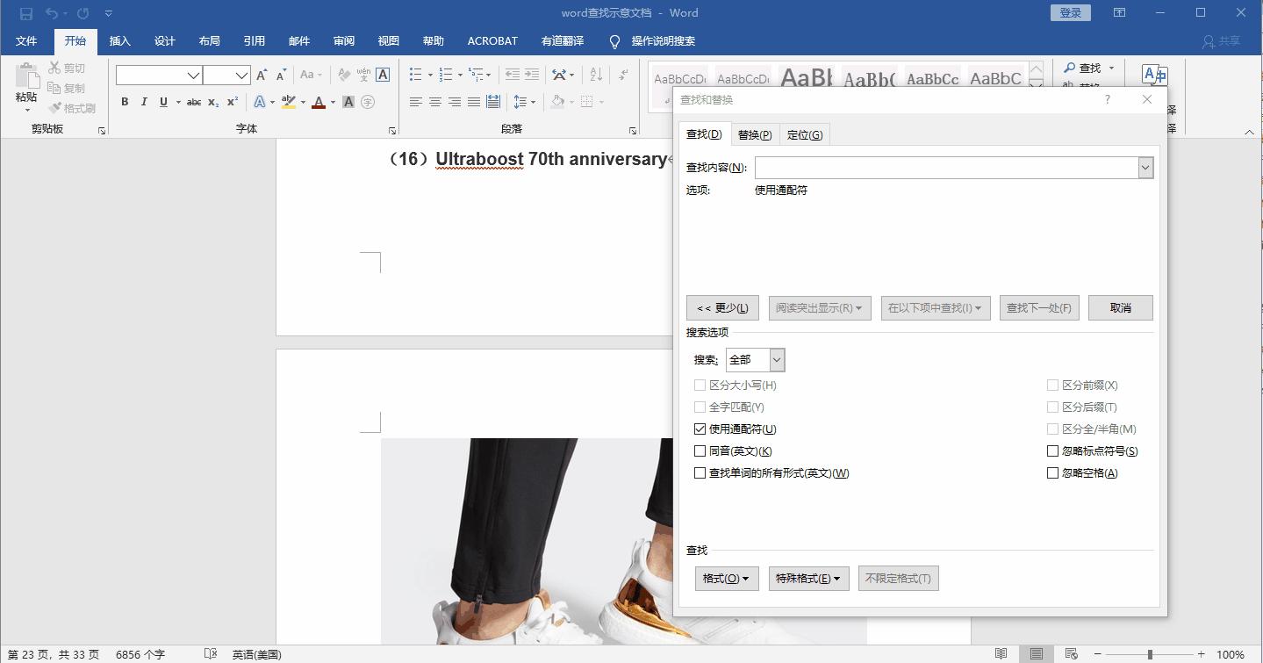
Task: Open the 搜索 direction dropdown showing 全部
Action: click(775, 359)
